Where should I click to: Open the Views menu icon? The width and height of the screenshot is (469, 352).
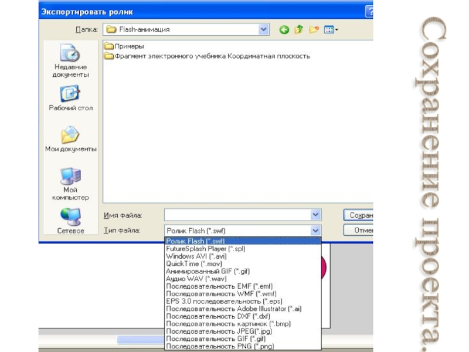coord(331,30)
